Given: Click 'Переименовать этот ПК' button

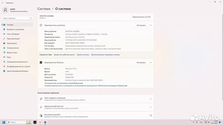Looking at the screenshot, I should pos(141,17).
